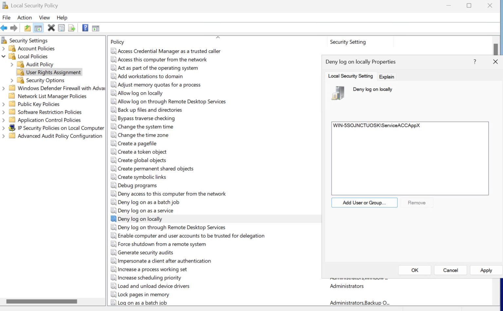The width and height of the screenshot is (503, 311).
Task: Open the Action menu
Action: pos(24,18)
